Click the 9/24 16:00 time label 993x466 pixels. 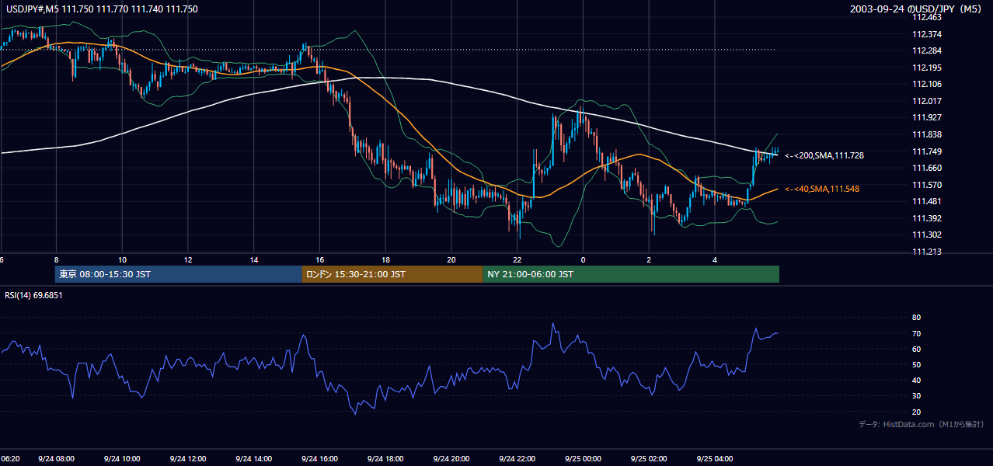(319, 459)
